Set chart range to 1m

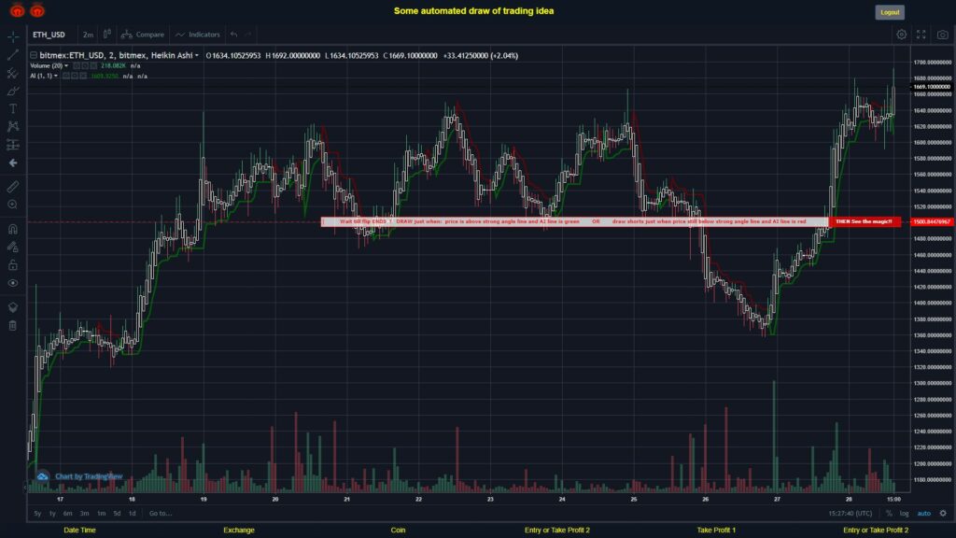pos(101,514)
